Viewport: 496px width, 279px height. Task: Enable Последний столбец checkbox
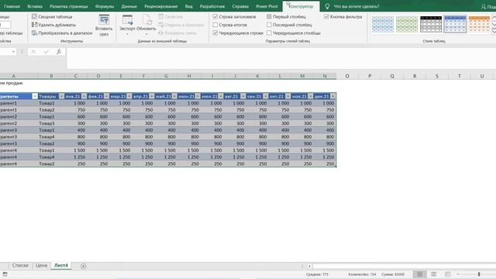(x=269, y=25)
